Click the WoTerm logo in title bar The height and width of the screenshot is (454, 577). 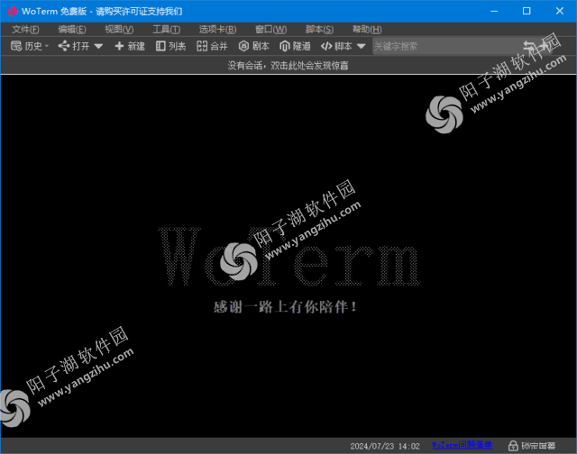point(12,11)
